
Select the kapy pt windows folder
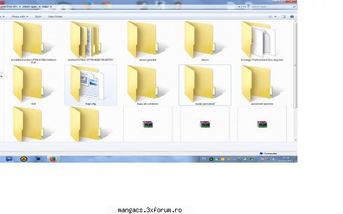click(148, 85)
